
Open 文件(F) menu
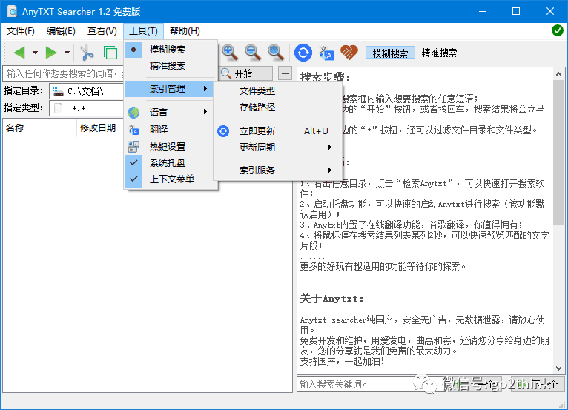click(x=20, y=31)
